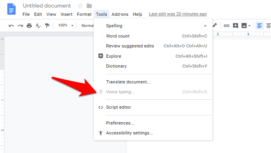This screenshot has height=153, width=271.
Task: Click the highlight color pen icon
Action: (215, 25)
